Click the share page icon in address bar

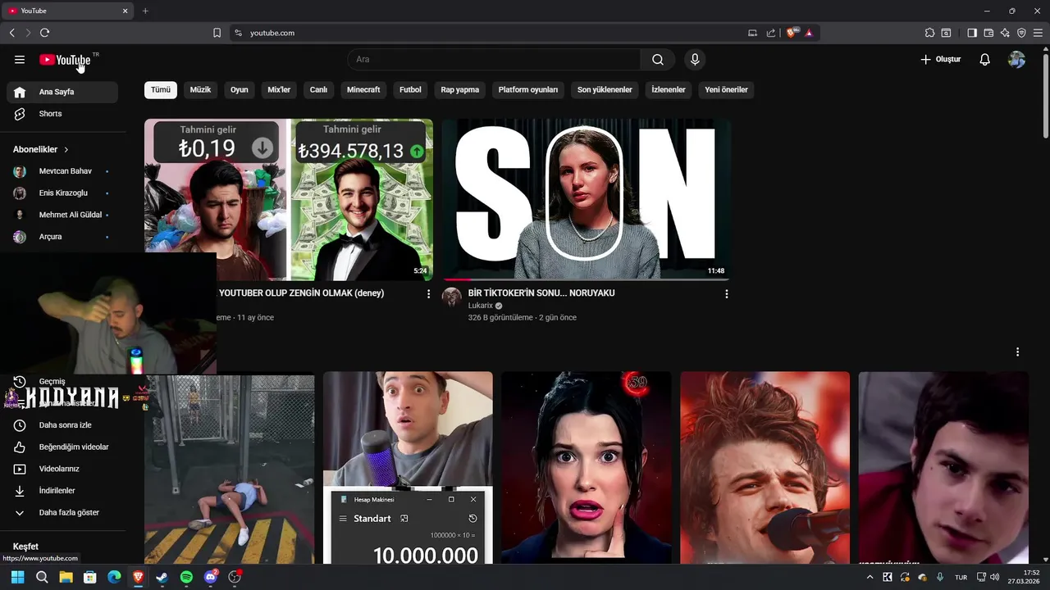(x=771, y=33)
